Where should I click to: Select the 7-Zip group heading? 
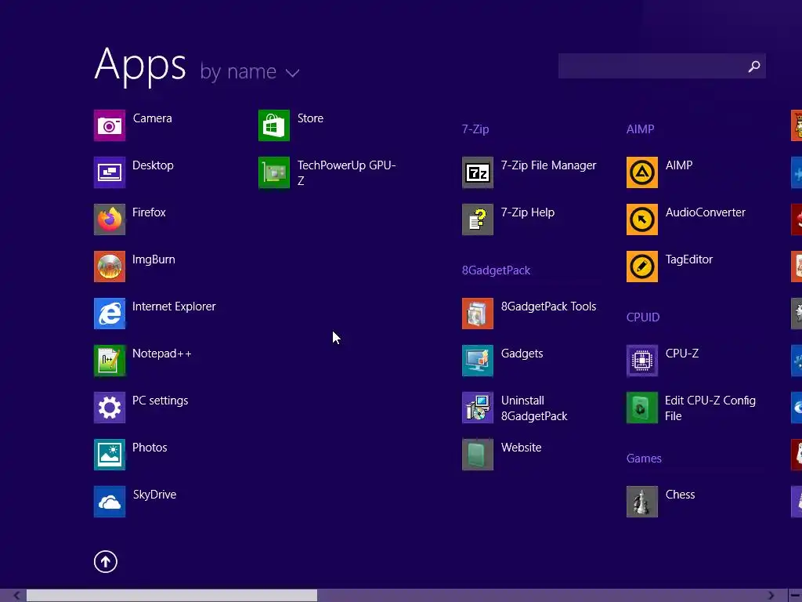coord(475,129)
